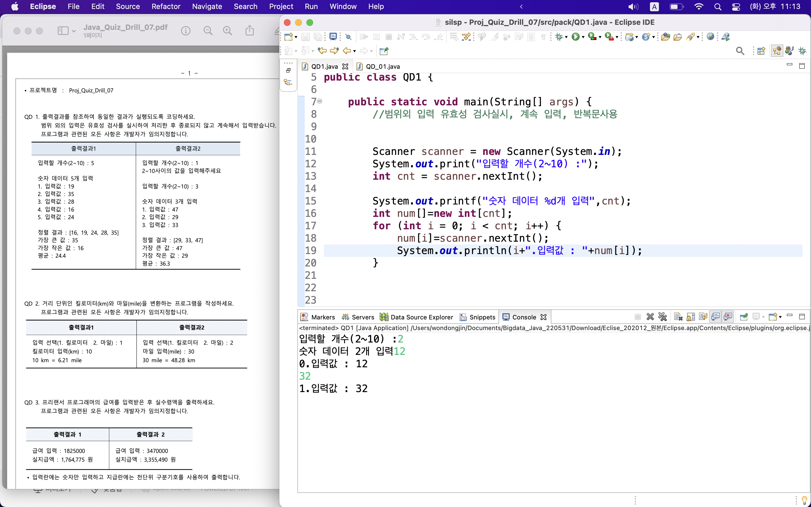811x507 pixels.
Task: Click macOS Control Center icon in menu bar
Action: pyautogui.click(x=736, y=6)
